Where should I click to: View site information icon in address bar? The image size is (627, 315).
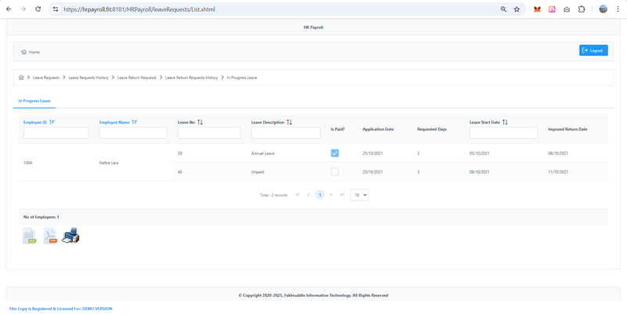pos(56,9)
